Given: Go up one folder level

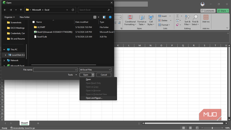Looking at the screenshot, I should pyautogui.click(x=21, y=10).
